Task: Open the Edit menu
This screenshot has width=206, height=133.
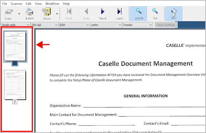Action: pyautogui.click(x=28, y=4)
